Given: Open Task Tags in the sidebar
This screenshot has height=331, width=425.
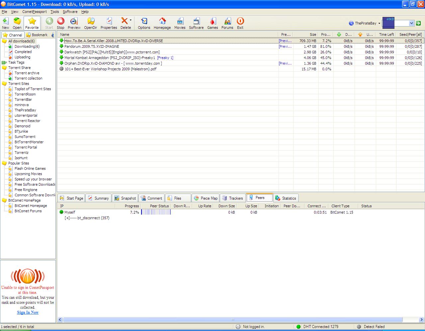Looking at the screenshot, I should [x=16, y=62].
